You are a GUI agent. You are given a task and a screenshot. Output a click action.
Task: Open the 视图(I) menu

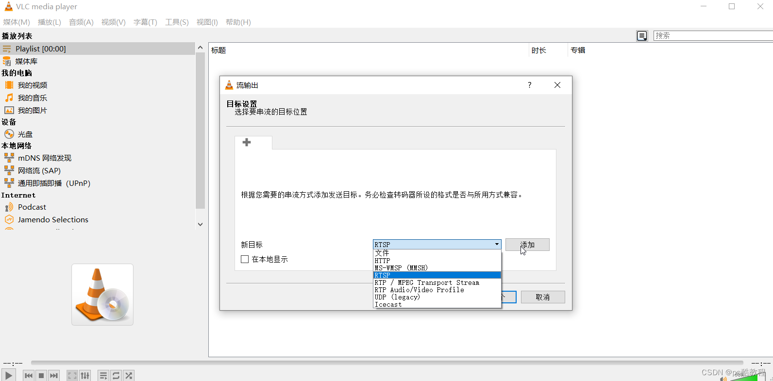[x=207, y=22]
